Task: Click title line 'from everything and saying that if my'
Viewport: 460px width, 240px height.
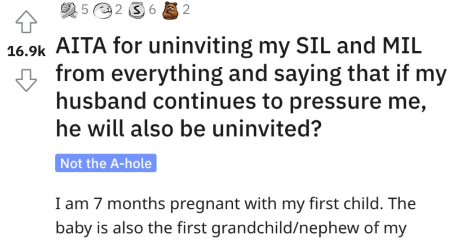Action: [x=251, y=74]
